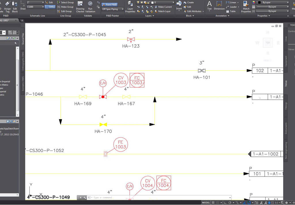The height and width of the screenshot is (205, 295).
Task: Open workspace switching gear in status bar
Action: pyautogui.click(x=287, y=203)
